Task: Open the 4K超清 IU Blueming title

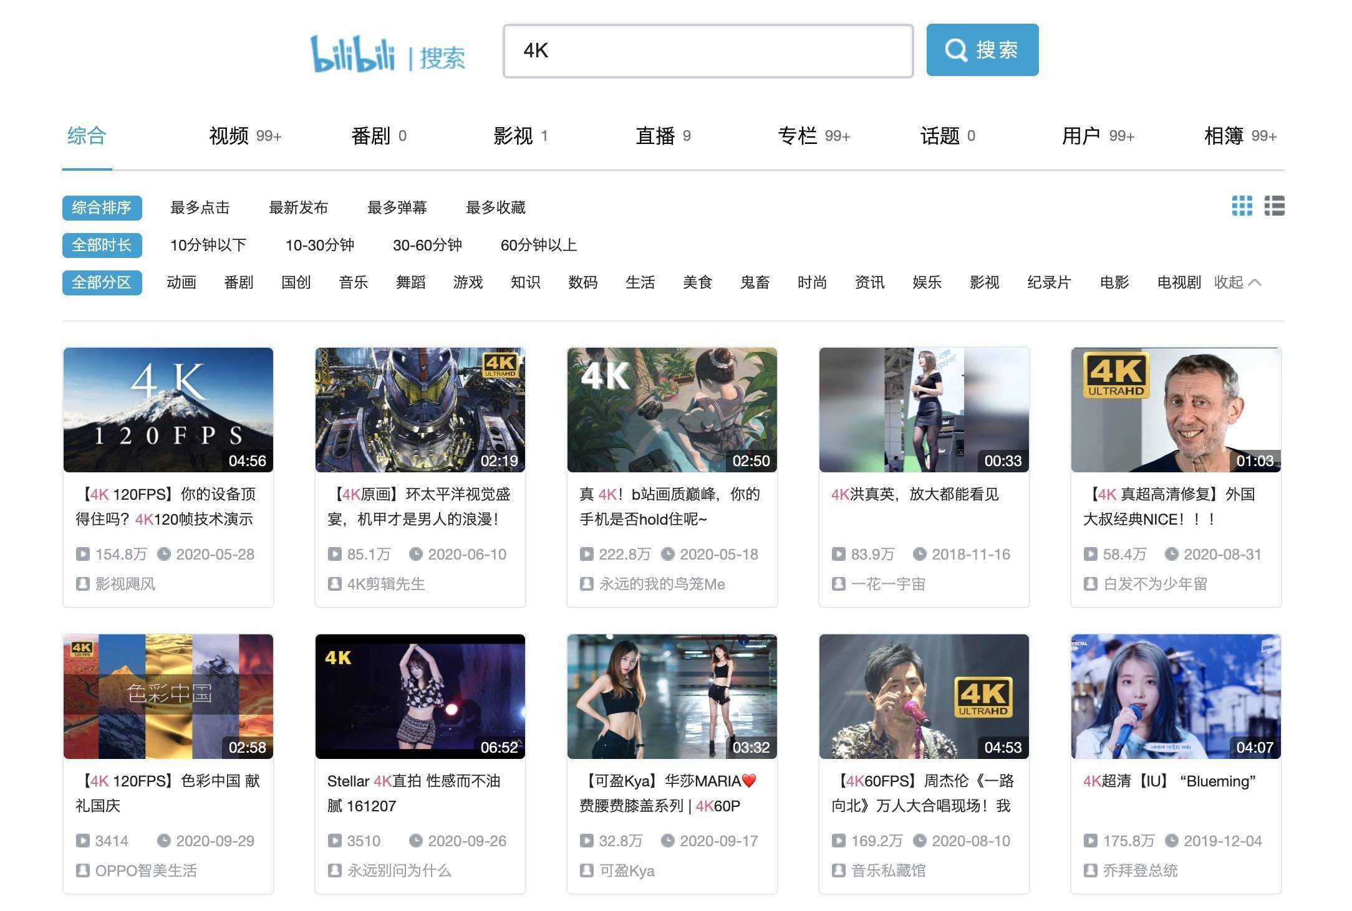Action: point(1169,781)
